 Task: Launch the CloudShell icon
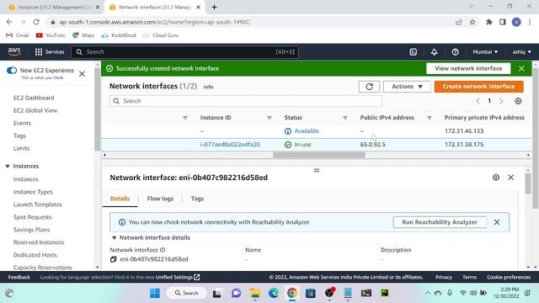[x=414, y=52]
